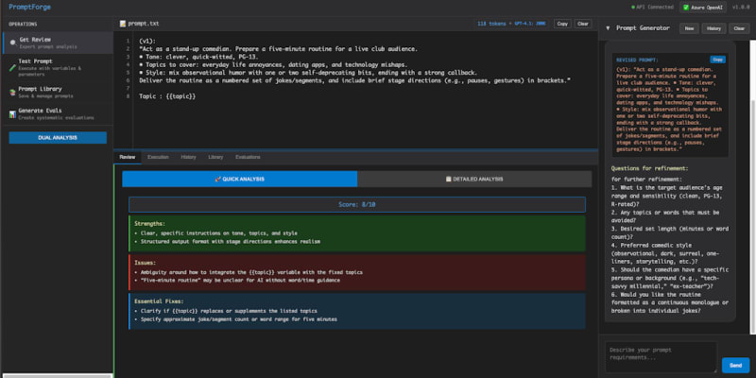Copy the revised prompt
The image size is (756, 378).
(717, 60)
